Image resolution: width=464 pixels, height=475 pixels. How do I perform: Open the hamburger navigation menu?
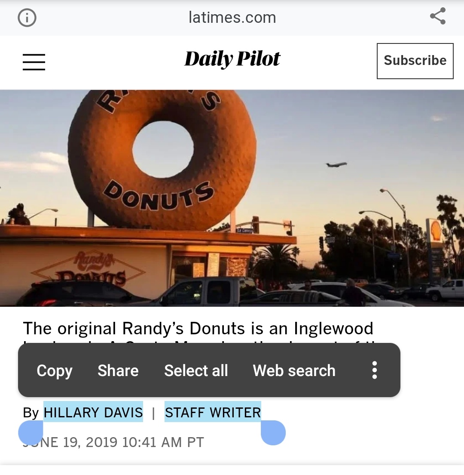point(34,62)
